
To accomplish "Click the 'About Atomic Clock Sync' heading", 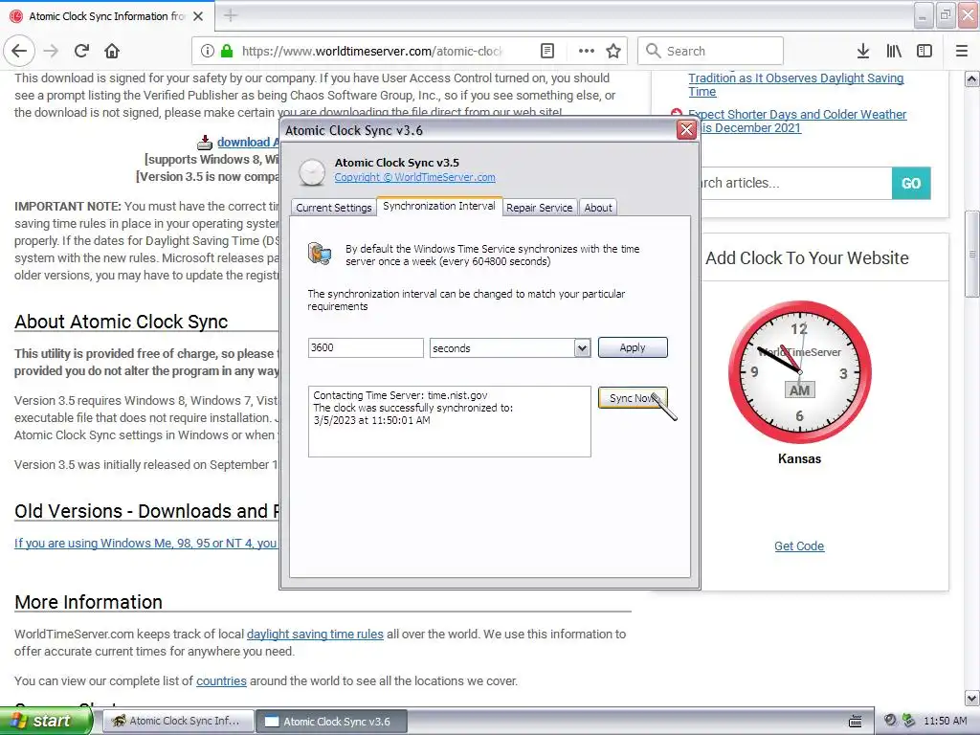I will click(x=122, y=322).
